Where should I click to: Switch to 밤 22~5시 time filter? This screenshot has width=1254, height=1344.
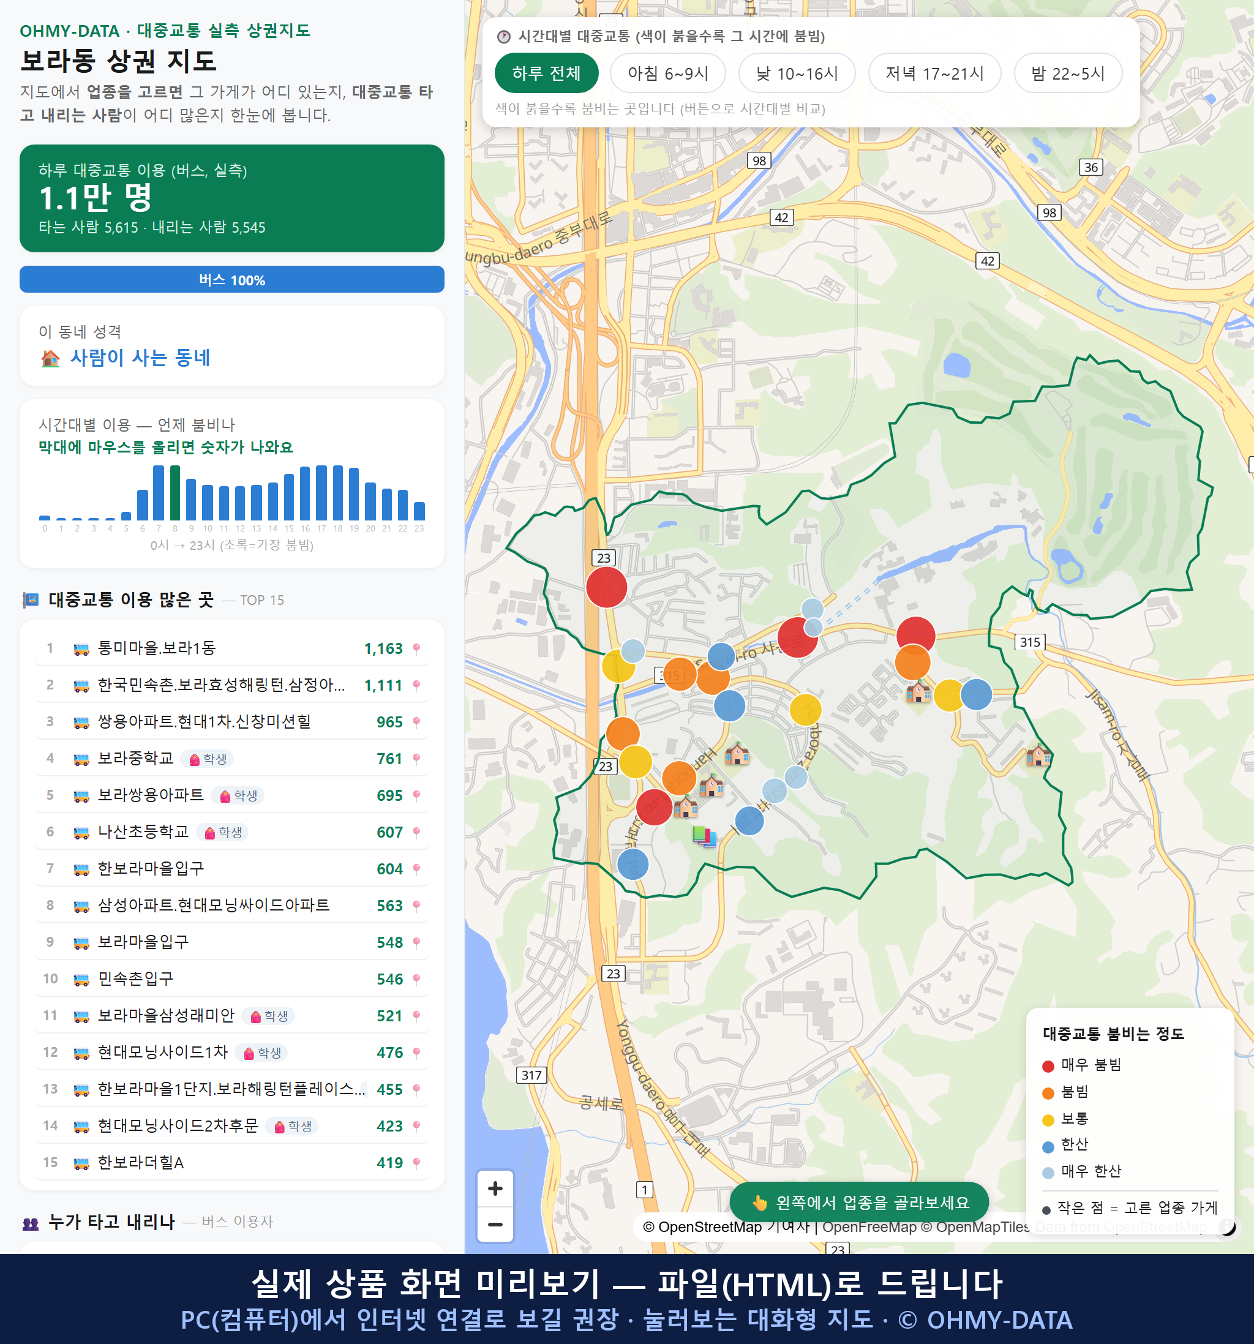tap(1068, 73)
